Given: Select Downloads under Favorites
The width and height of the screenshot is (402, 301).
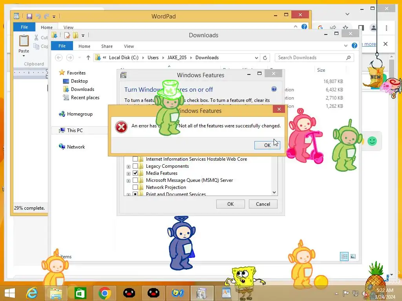Looking at the screenshot, I should pos(82,89).
